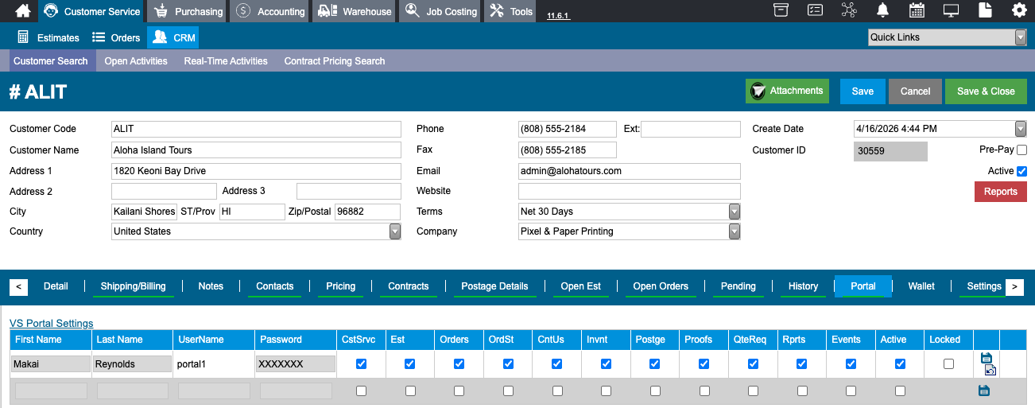The image size is (1035, 408).
Task: Open the Customer Service module
Action: (x=91, y=11)
